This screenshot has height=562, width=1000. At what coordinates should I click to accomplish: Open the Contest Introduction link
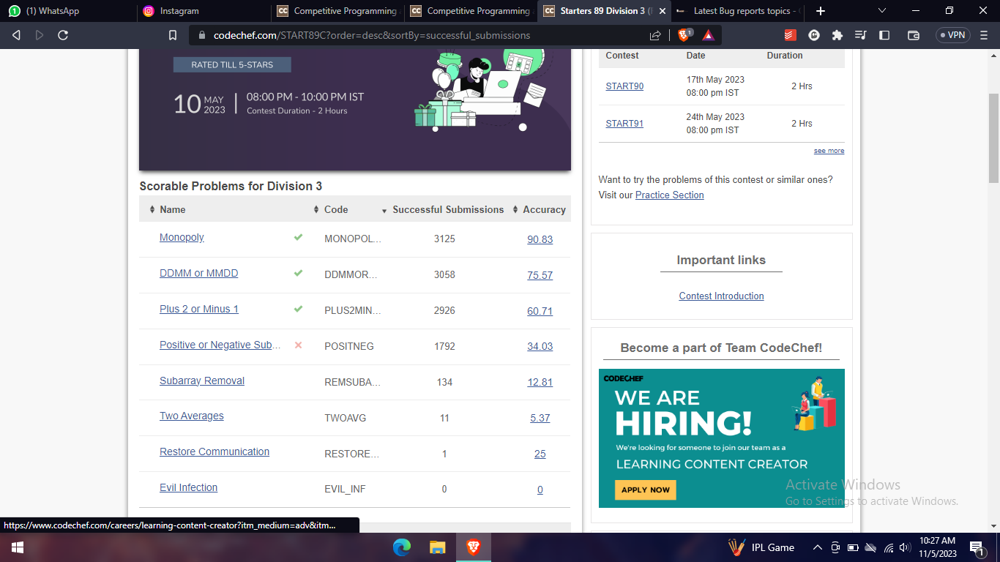pyautogui.click(x=721, y=296)
